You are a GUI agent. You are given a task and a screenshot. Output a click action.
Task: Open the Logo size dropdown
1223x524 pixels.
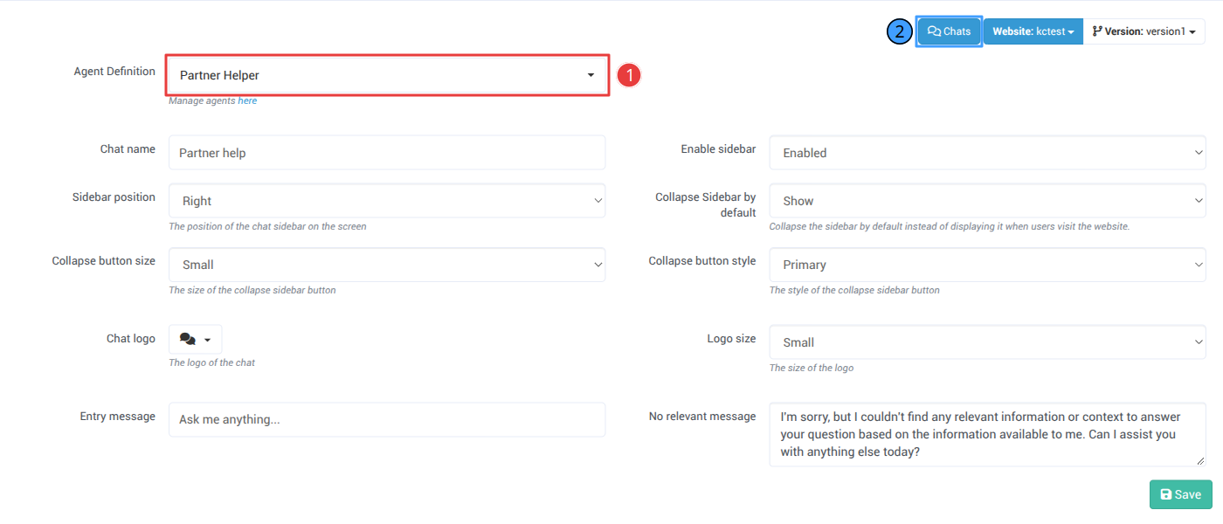[x=987, y=342]
